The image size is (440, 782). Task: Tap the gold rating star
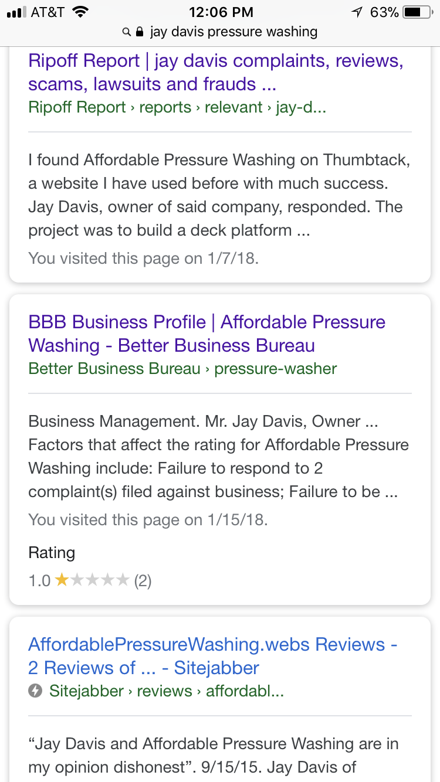click(x=62, y=581)
